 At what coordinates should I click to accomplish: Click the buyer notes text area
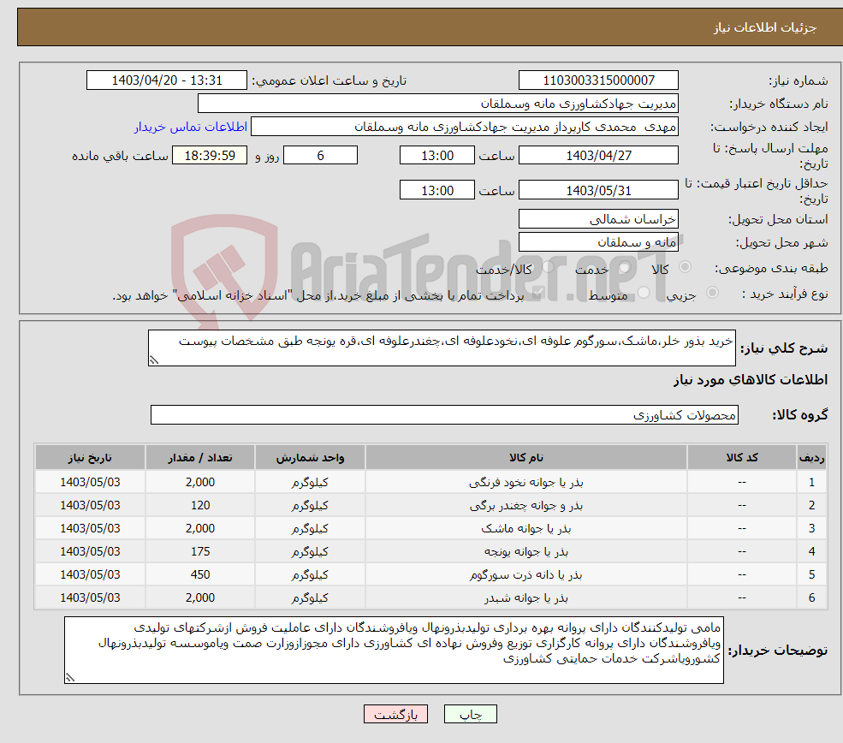394,650
